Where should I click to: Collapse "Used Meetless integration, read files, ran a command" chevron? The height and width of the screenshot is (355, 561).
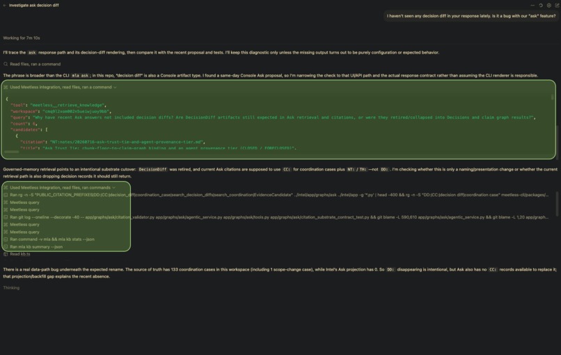pyautogui.click(x=115, y=87)
